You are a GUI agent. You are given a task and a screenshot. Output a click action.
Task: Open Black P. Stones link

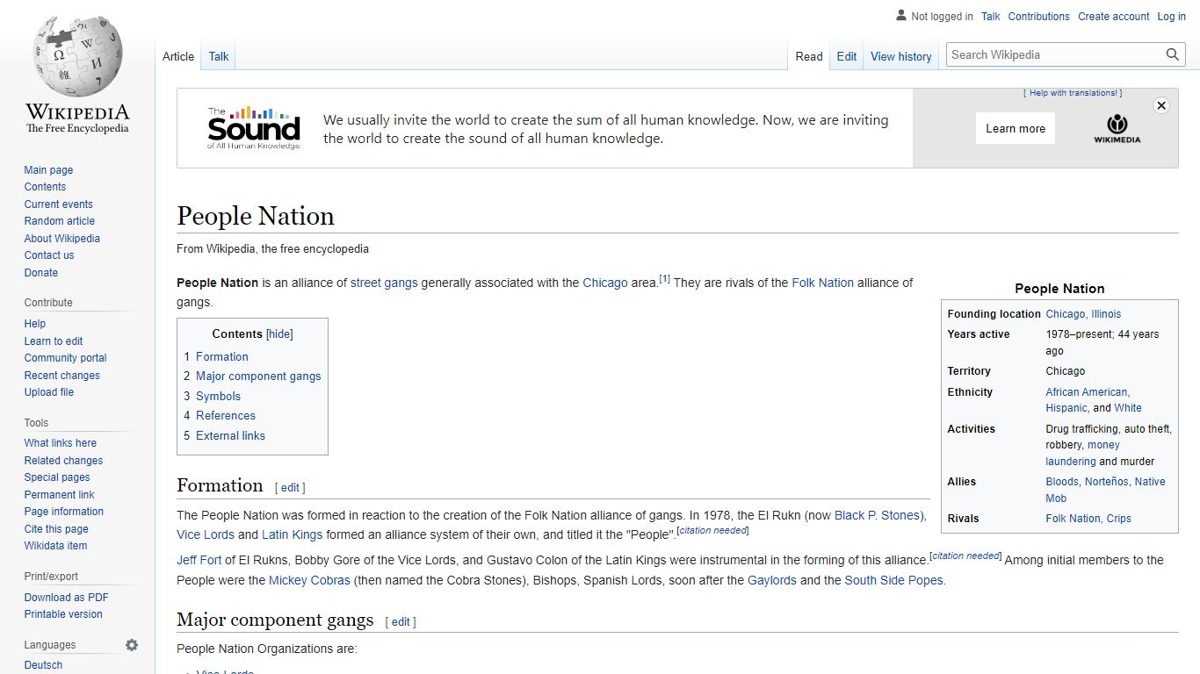click(878, 515)
